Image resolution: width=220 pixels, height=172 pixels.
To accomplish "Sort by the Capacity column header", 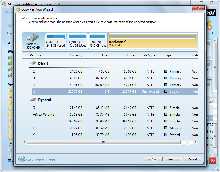I will (70, 55).
